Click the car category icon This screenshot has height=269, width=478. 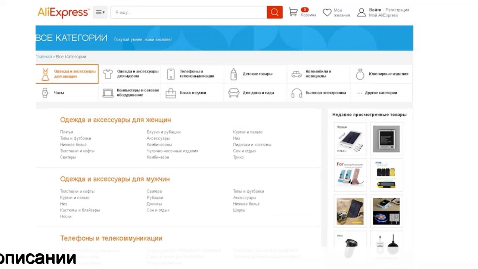tap(297, 74)
